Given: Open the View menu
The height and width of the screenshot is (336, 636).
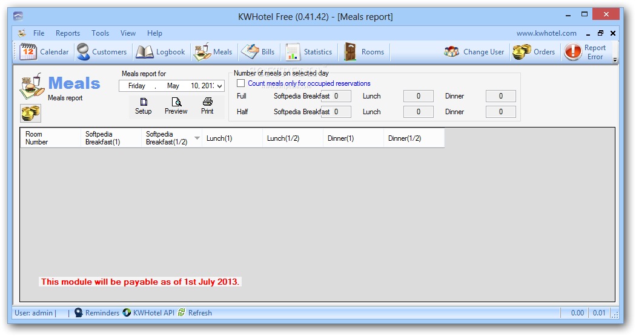Looking at the screenshot, I should click(128, 33).
